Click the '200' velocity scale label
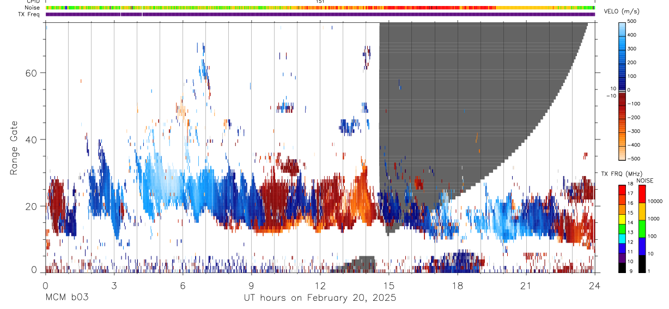 pyautogui.click(x=632, y=63)
